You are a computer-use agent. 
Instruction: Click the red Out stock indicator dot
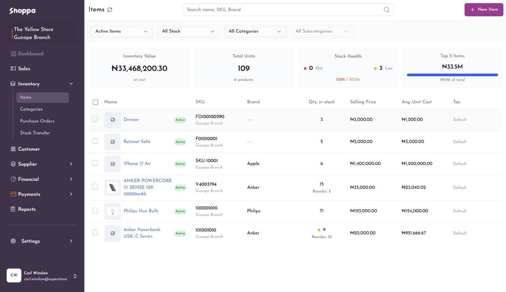tap(305, 68)
